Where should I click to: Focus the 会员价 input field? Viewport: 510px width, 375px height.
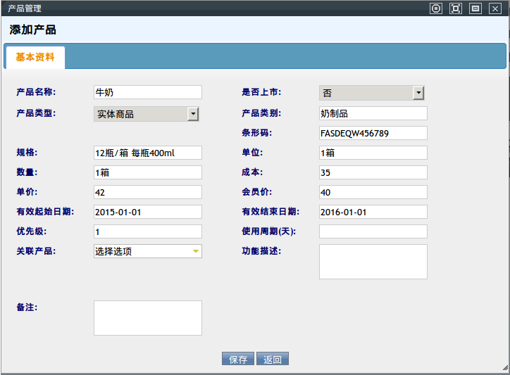pyautogui.click(x=373, y=192)
